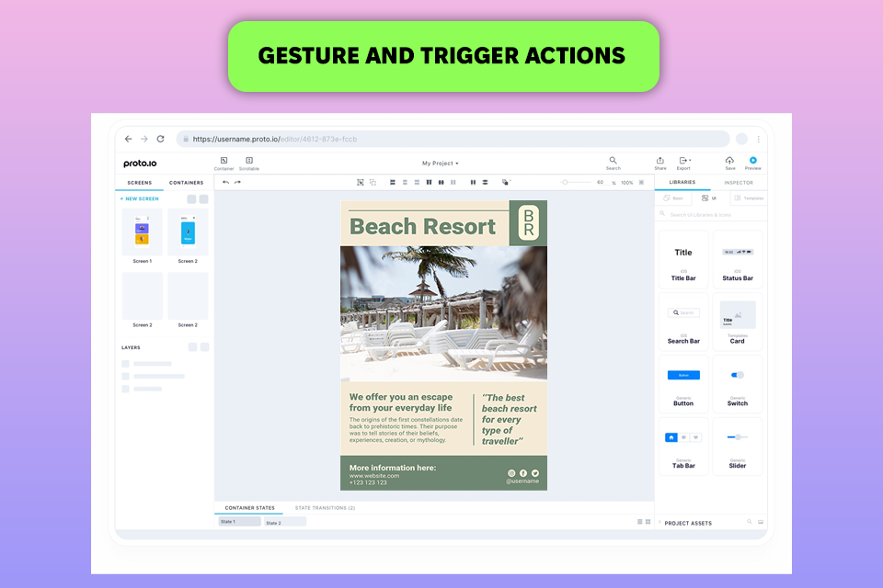Open the arrange order dropdown icon

[x=506, y=182]
